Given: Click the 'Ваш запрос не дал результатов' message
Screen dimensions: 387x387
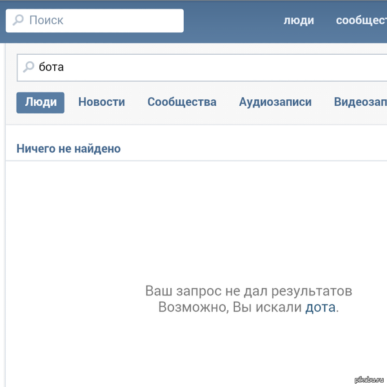Looking at the screenshot, I should point(248,291).
